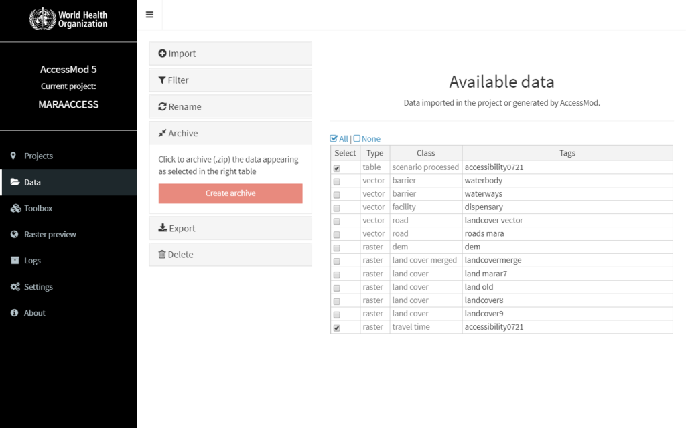
Task: Check the box for the waterbody barrier
Action: pos(337,181)
